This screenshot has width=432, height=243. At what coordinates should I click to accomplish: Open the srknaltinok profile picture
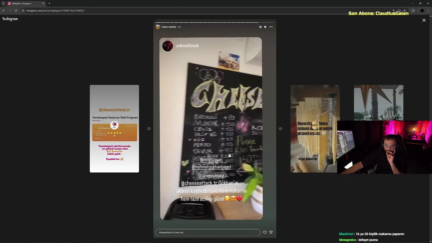[x=168, y=46]
